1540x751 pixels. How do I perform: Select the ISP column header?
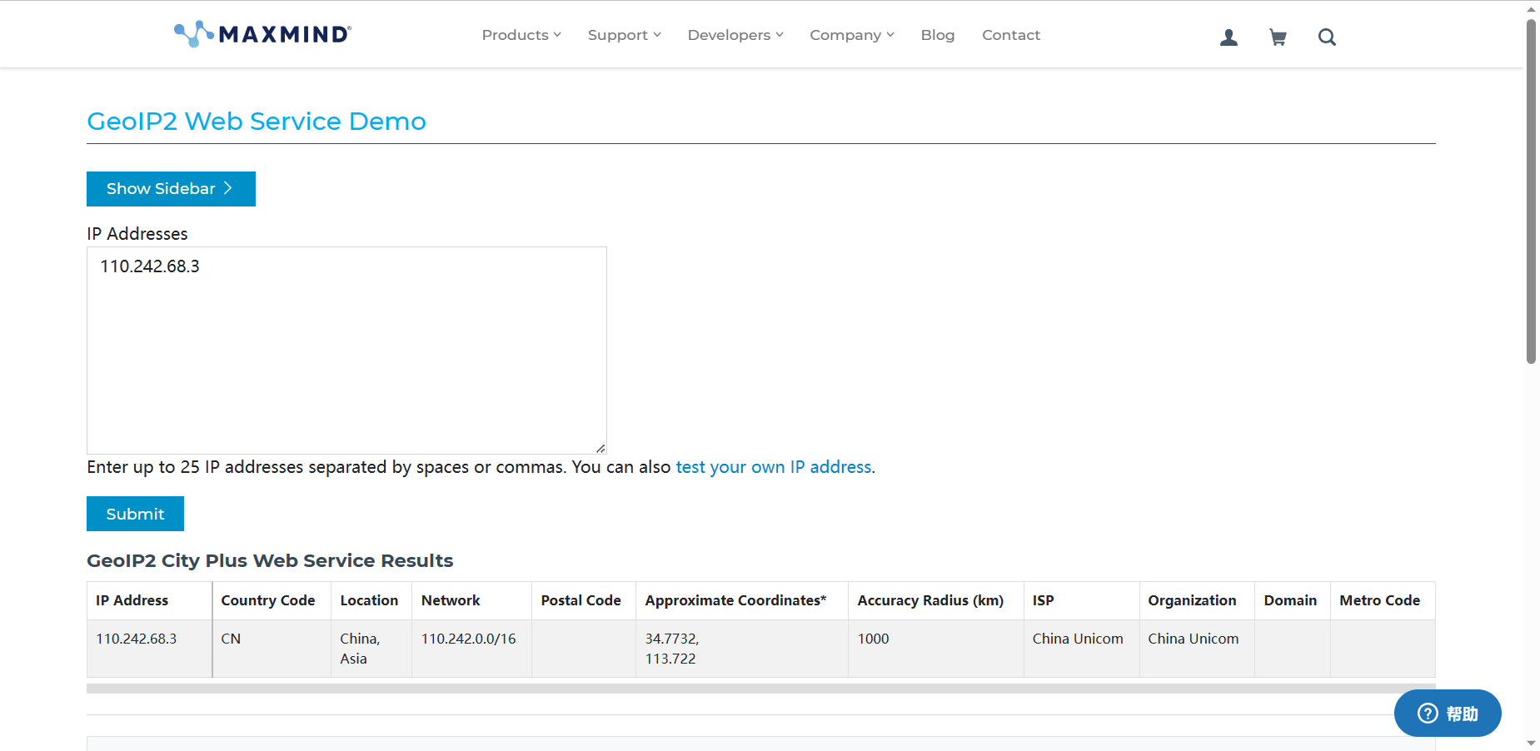click(x=1081, y=600)
